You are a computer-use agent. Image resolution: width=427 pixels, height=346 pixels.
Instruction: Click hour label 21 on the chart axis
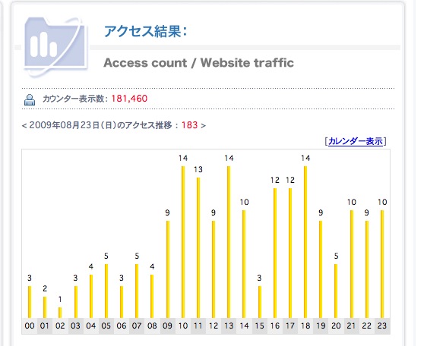coord(352,326)
